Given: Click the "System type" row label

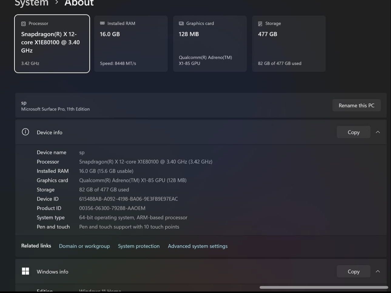Looking at the screenshot, I should point(51,218).
